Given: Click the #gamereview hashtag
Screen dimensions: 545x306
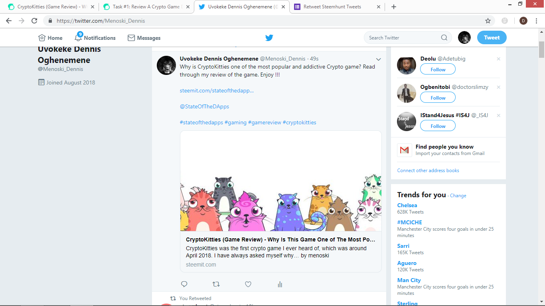Looking at the screenshot, I should click(x=265, y=122).
